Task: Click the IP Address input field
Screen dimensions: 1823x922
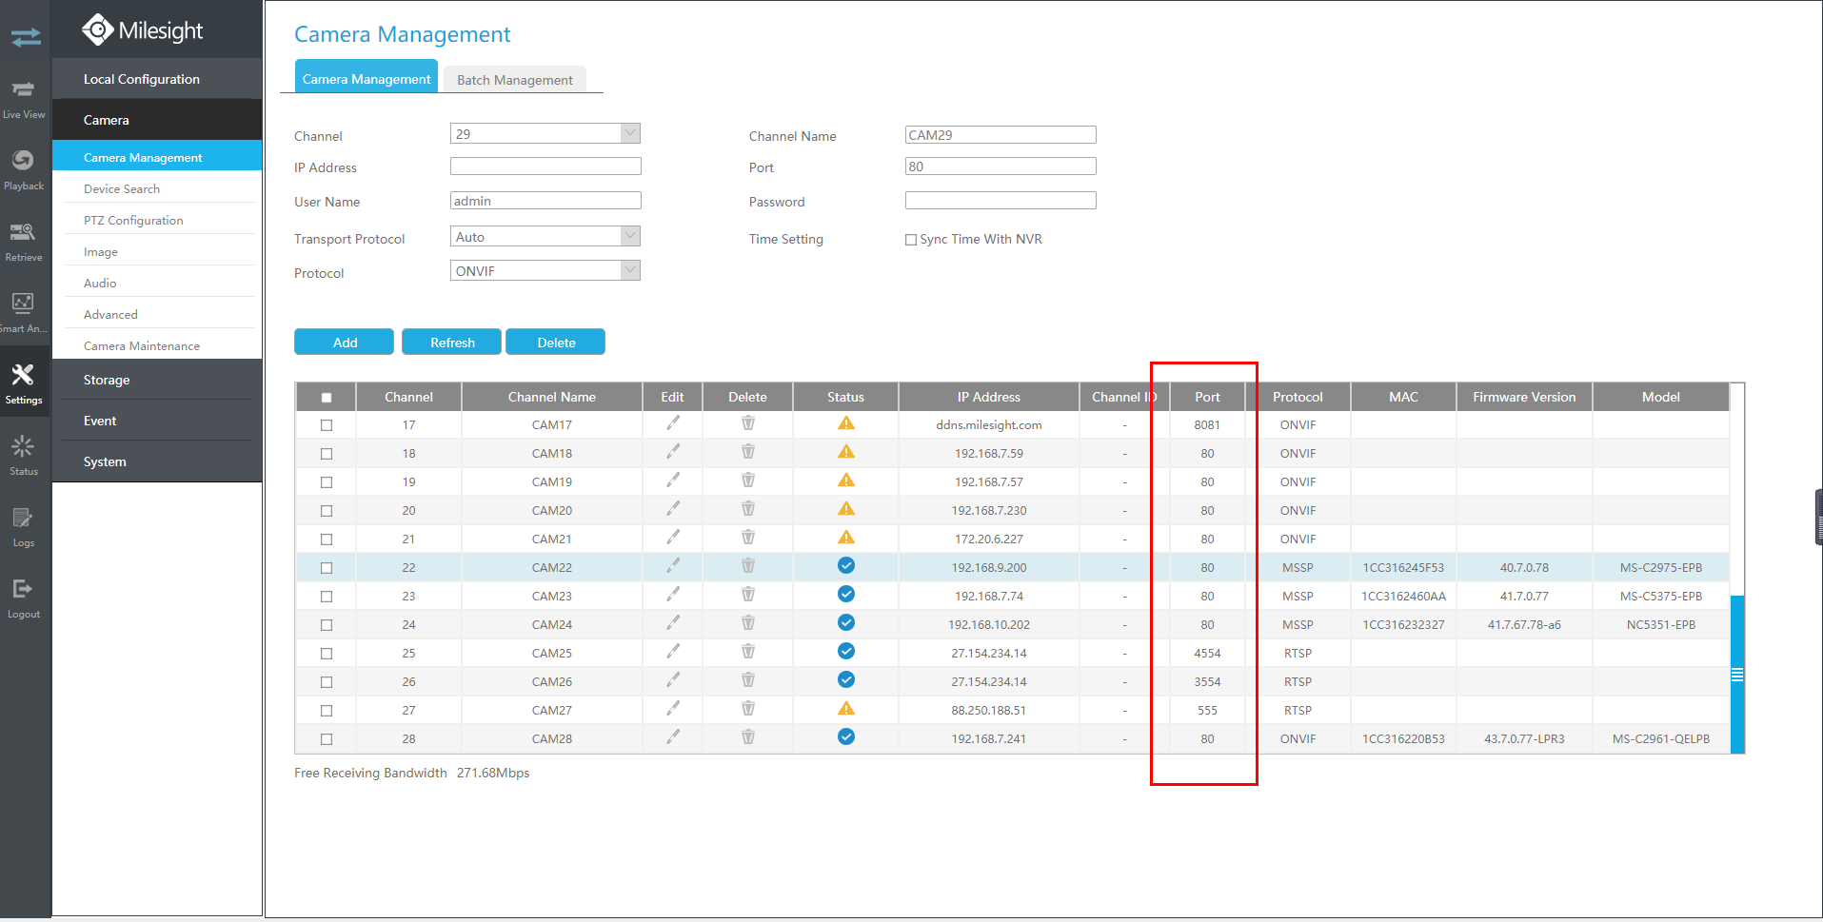Action: point(545,167)
